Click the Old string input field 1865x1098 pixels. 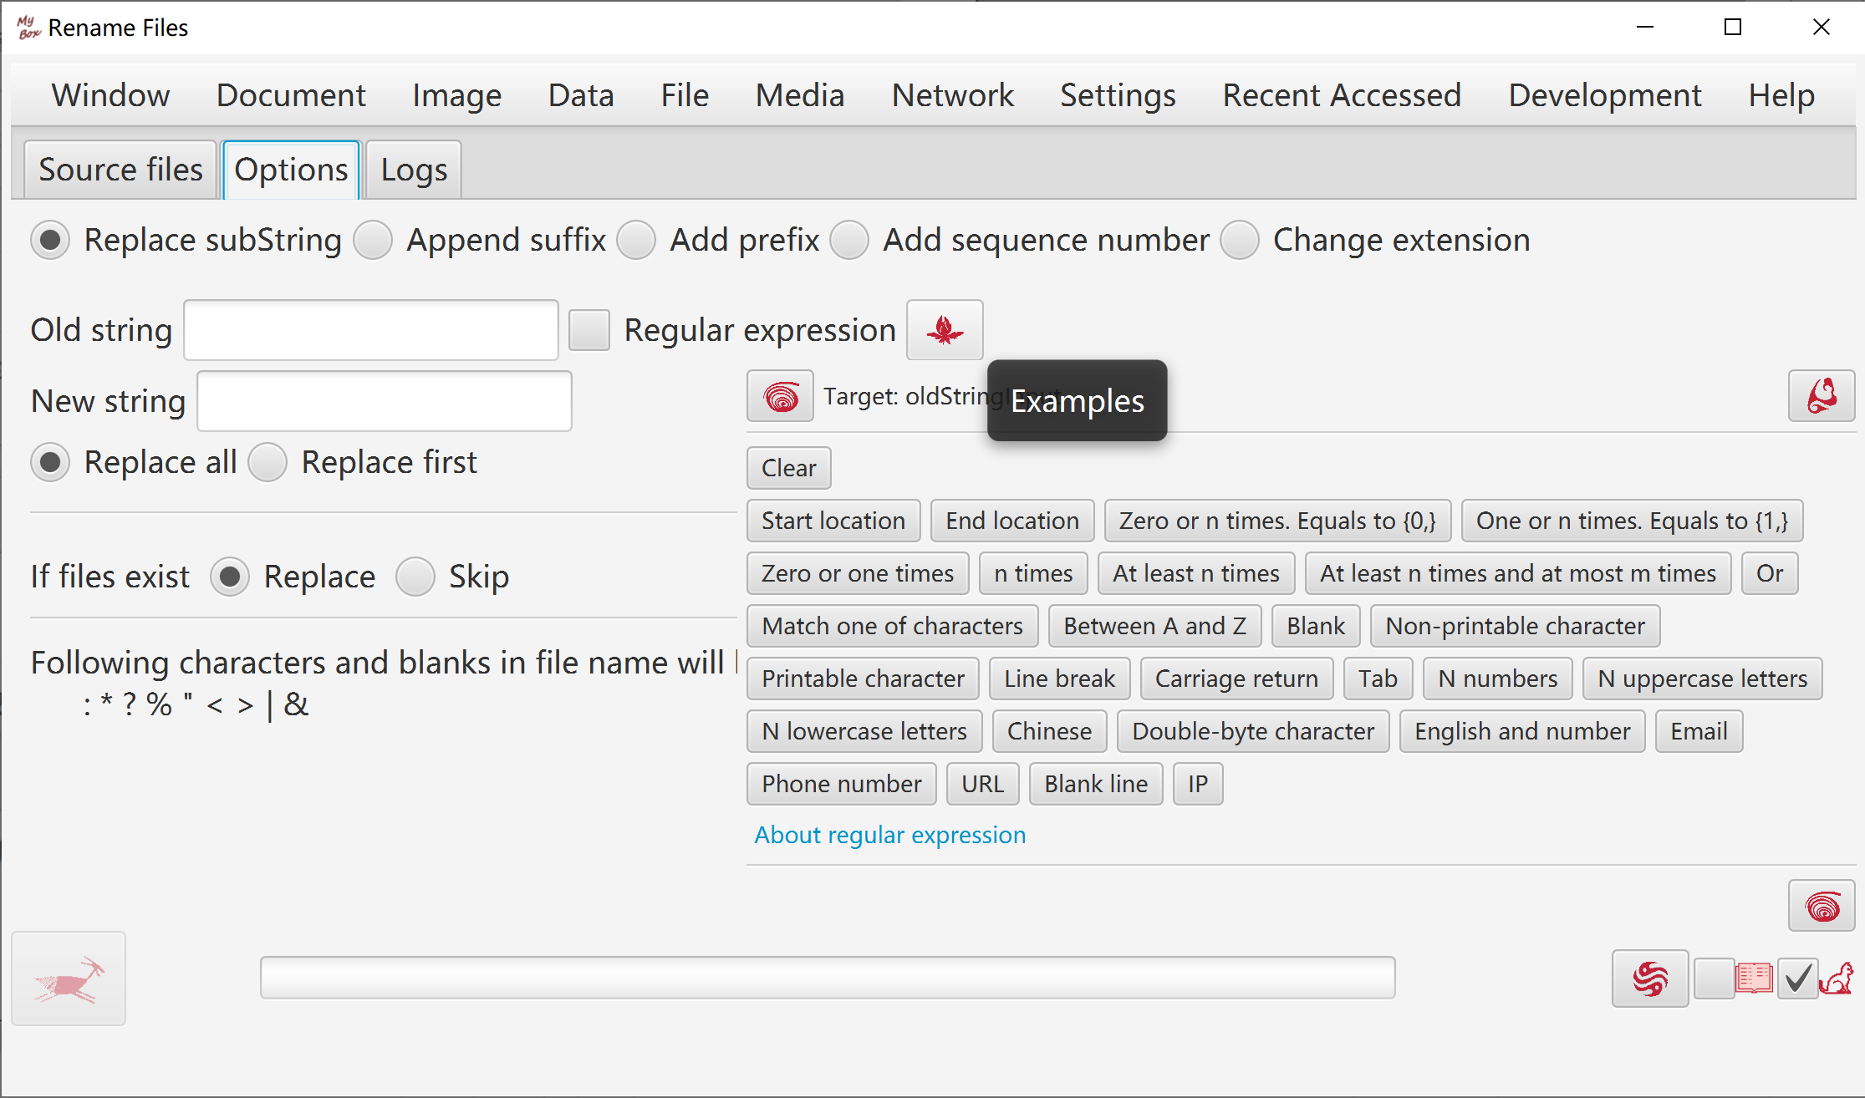[x=371, y=330]
